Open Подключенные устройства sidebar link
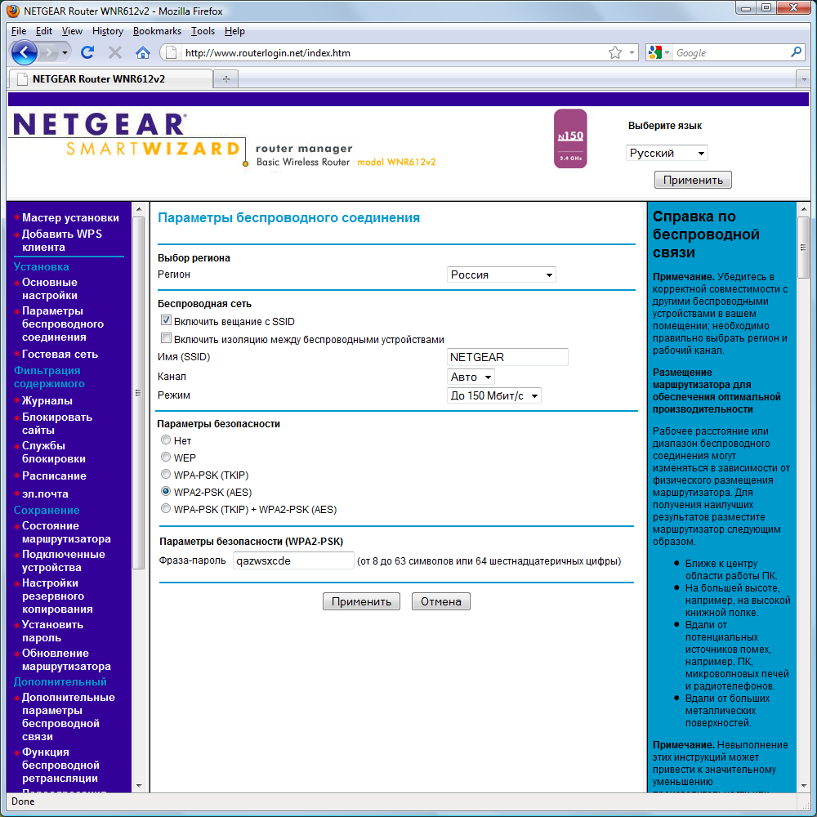The height and width of the screenshot is (817, 817). tap(63, 561)
